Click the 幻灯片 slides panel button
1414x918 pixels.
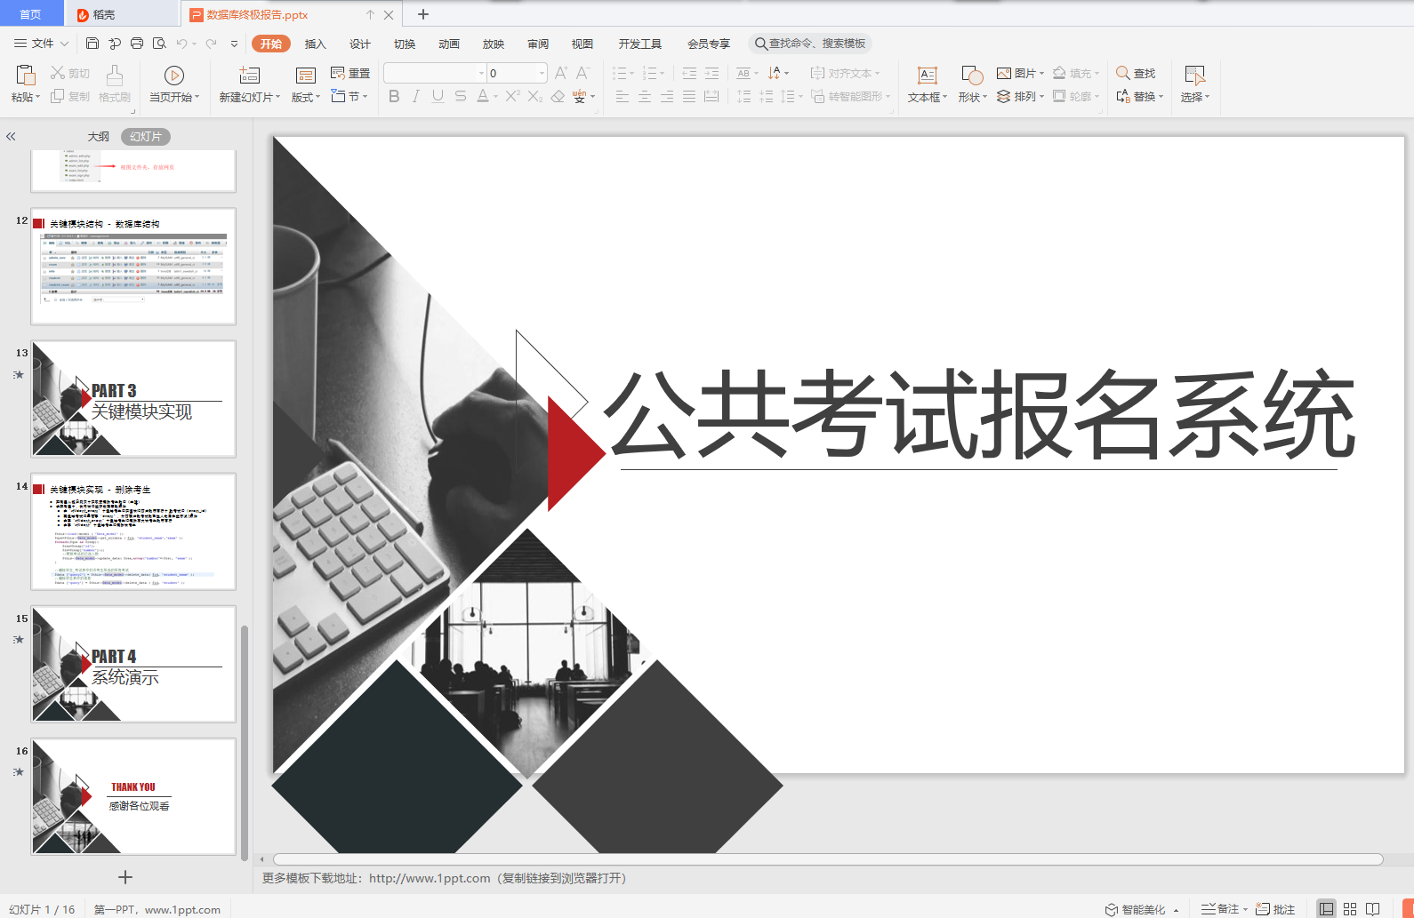tap(146, 137)
